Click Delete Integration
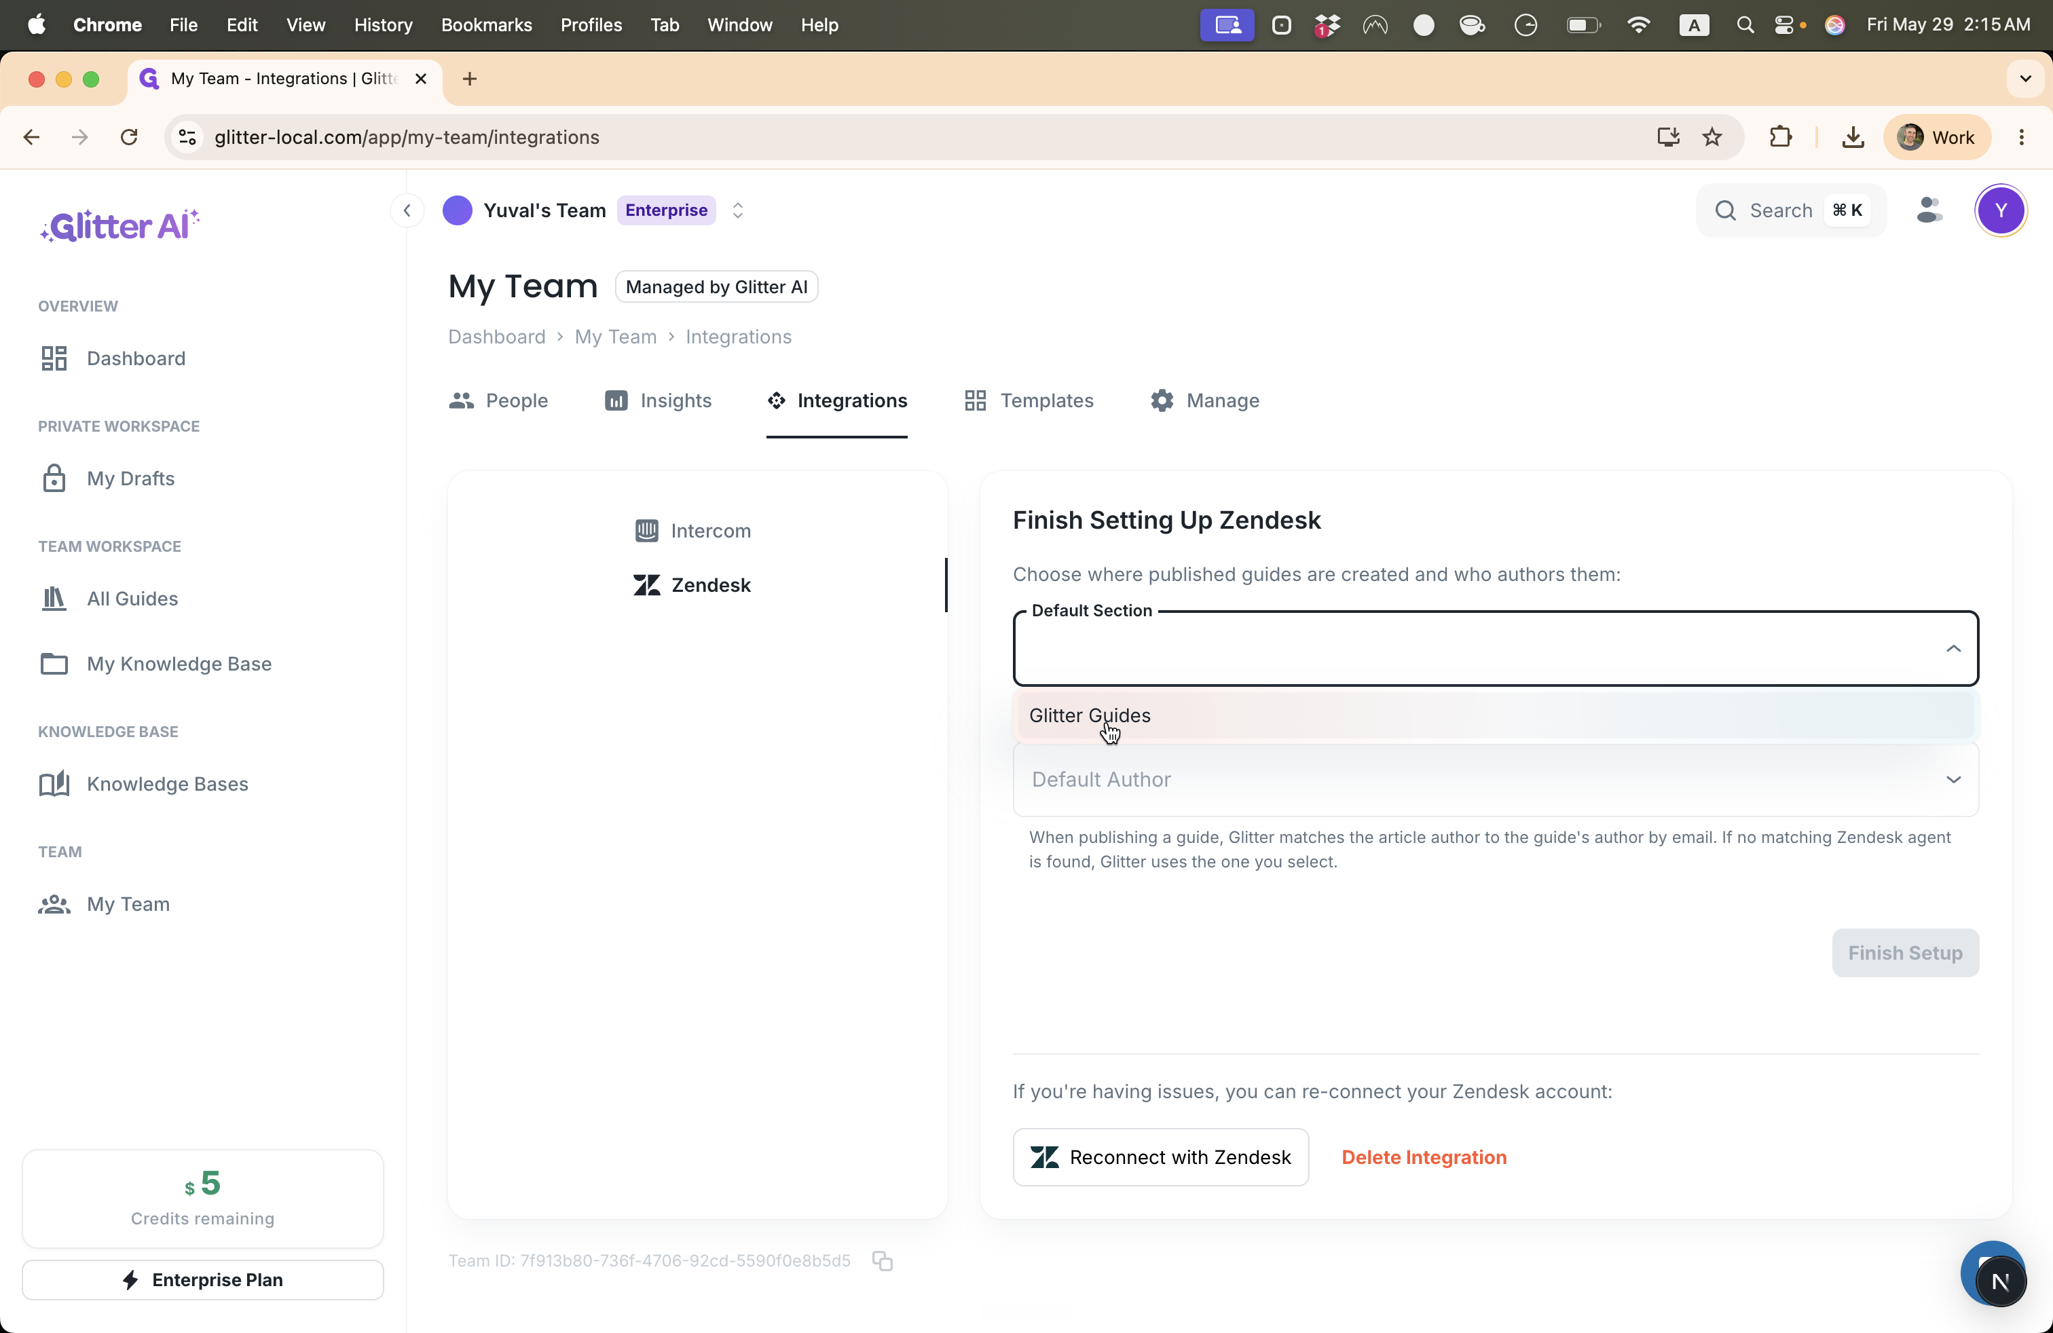 [x=1423, y=1157]
